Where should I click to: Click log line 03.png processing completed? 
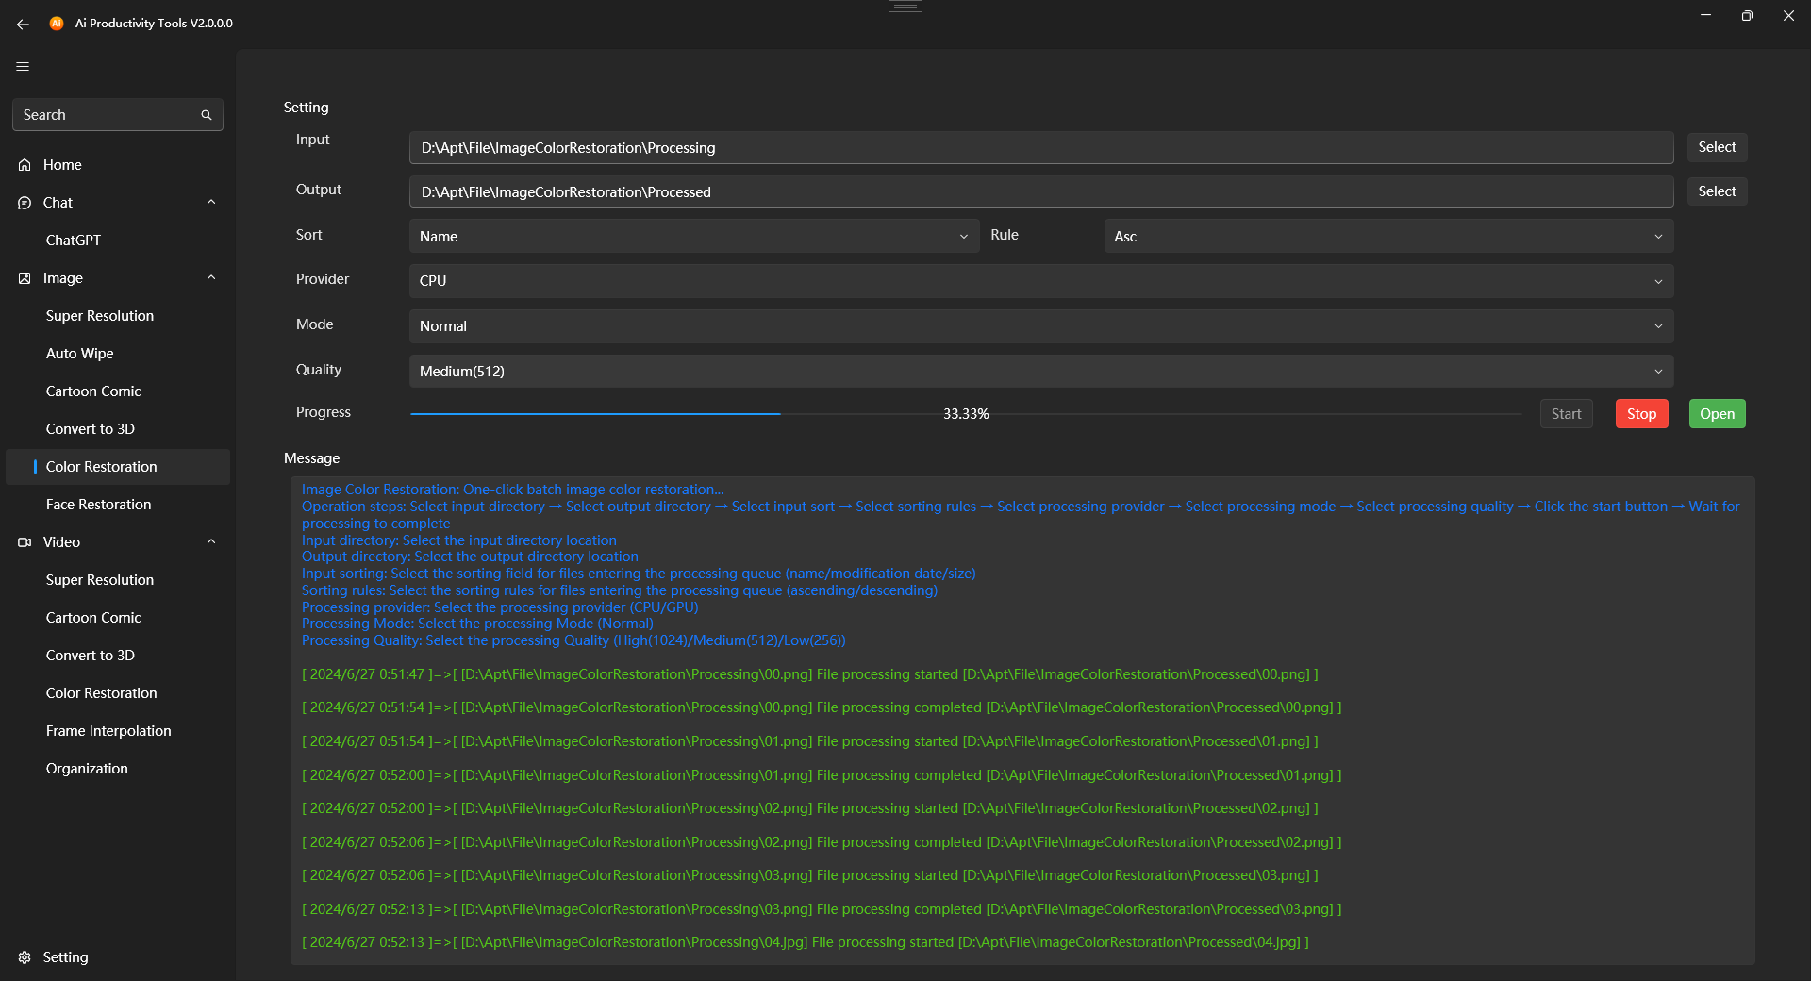tap(822, 909)
